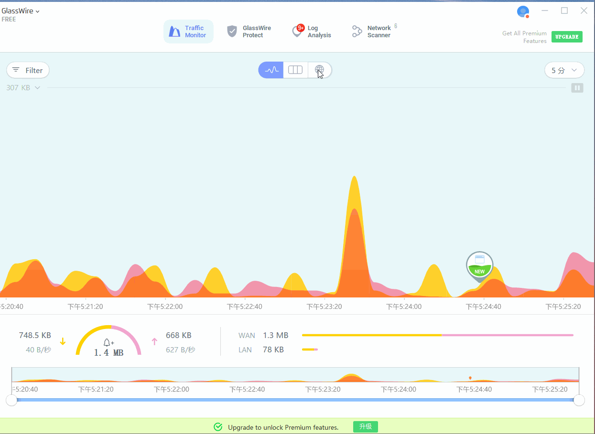This screenshot has width=595, height=434.
Task: Click the 1.3 MB WAN value
Action: click(276, 335)
